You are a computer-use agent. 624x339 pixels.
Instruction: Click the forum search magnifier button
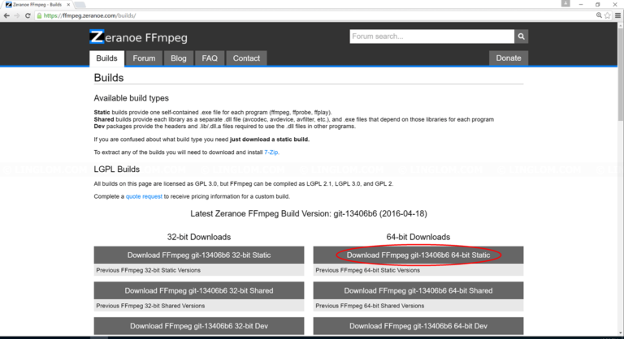[521, 36]
